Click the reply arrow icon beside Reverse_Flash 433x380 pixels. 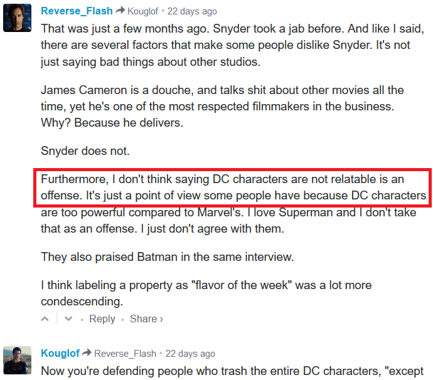click(120, 11)
